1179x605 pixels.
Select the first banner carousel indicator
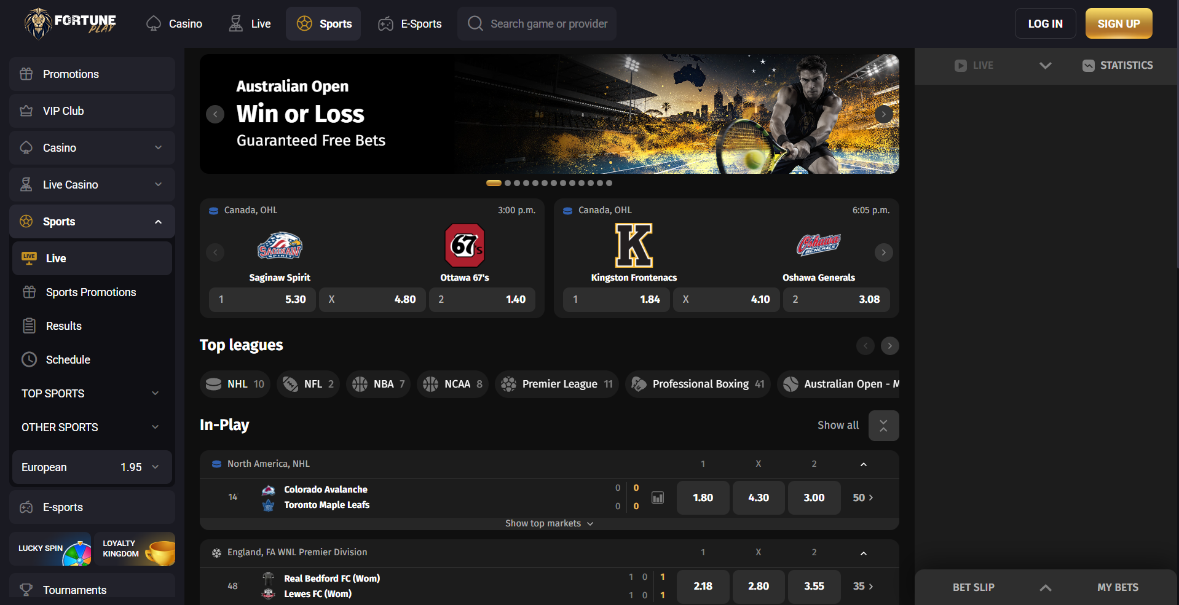tap(494, 183)
